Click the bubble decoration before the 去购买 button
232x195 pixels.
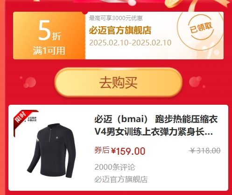(x=28, y=82)
